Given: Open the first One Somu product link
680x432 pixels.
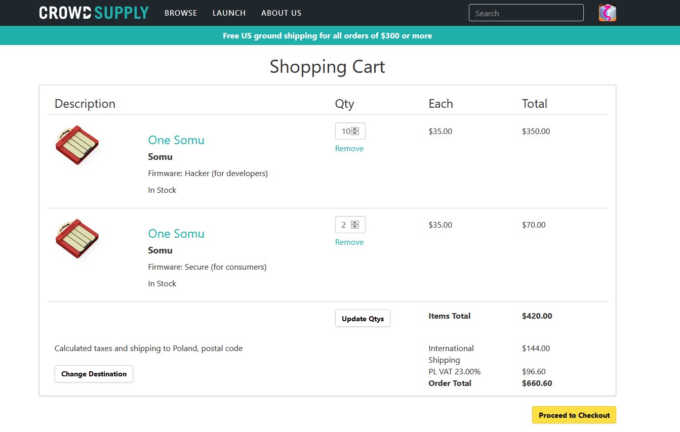Looking at the screenshot, I should pos(176,140).
